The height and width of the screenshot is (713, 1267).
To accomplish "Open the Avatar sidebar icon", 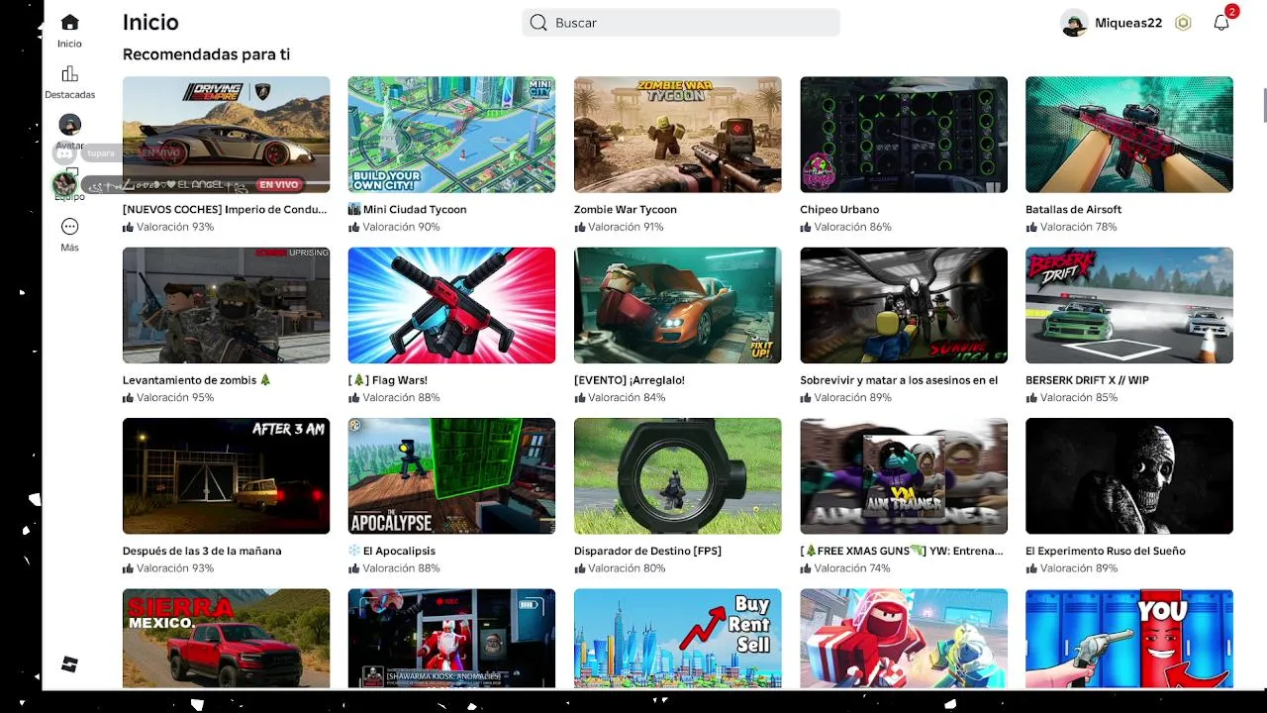I will pyautogui.click(x=69, y=125).
